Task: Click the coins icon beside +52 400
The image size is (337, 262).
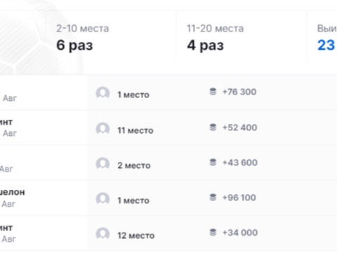Action: pos(213,127)
